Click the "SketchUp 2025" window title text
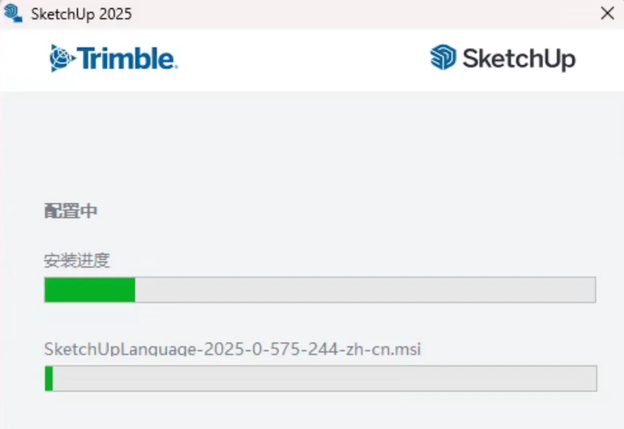Image resolution: width=624 pixels, height=429 pixels. 81,14
